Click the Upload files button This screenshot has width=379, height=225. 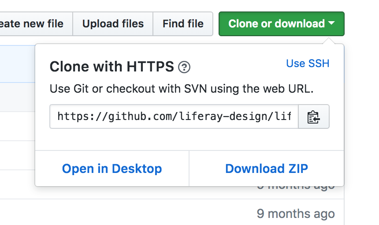click(113, 24)
